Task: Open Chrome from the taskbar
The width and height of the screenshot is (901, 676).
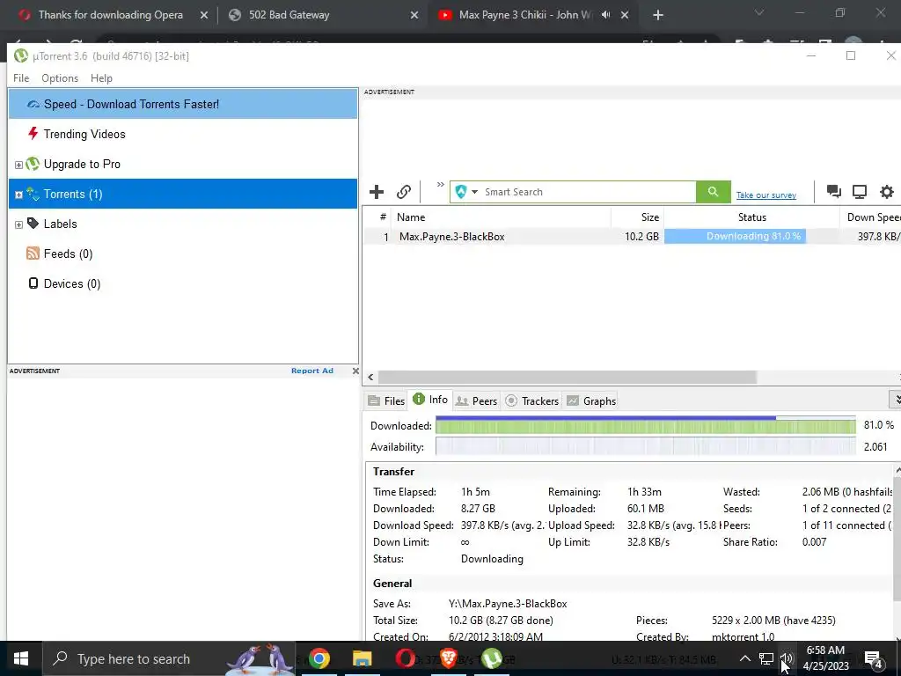Action: [319, 658]
